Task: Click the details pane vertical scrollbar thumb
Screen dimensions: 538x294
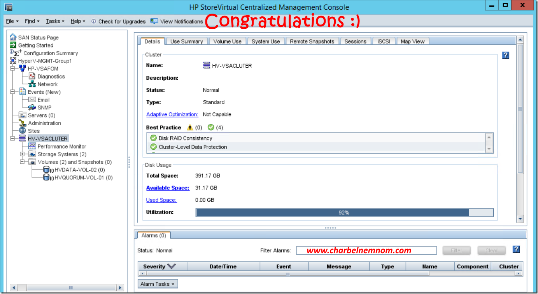Action: click(520, 109)
